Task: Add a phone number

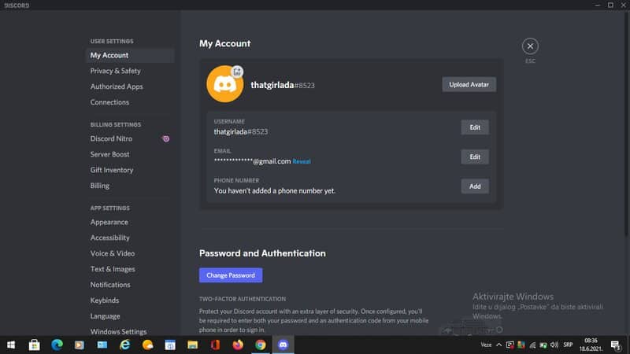Action: click(x=475, y=186)
